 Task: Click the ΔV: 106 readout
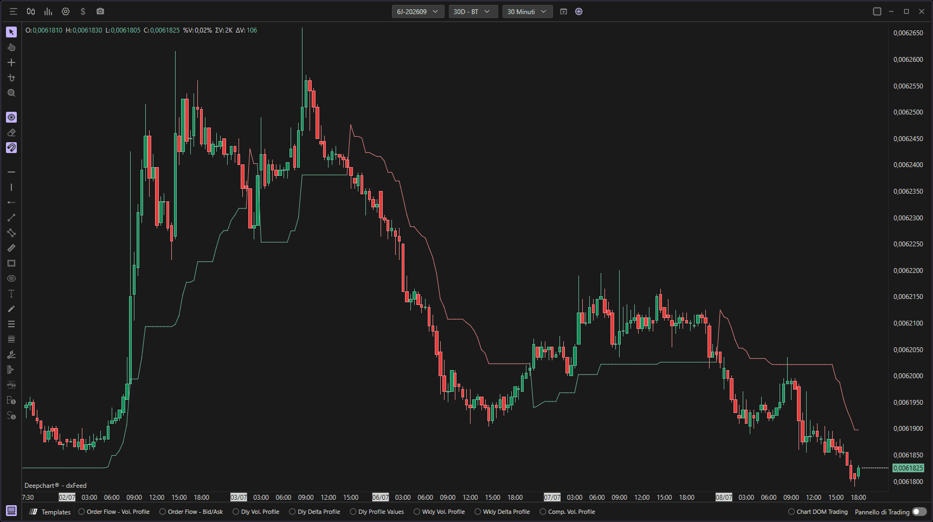click(246, 30)
